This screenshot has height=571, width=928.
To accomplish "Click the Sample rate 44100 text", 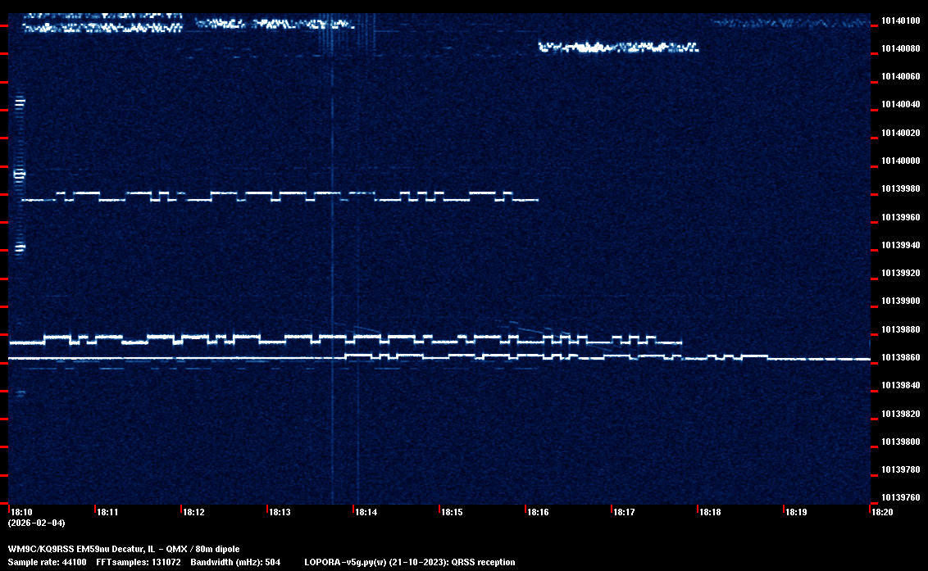I will (x=47, y=562).
